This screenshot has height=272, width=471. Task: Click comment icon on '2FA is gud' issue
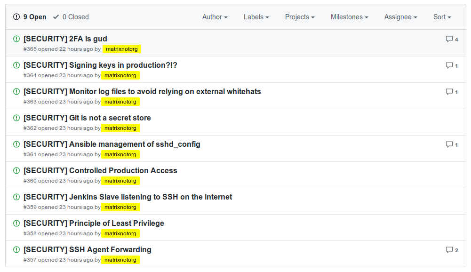click(x=449, y=39)
